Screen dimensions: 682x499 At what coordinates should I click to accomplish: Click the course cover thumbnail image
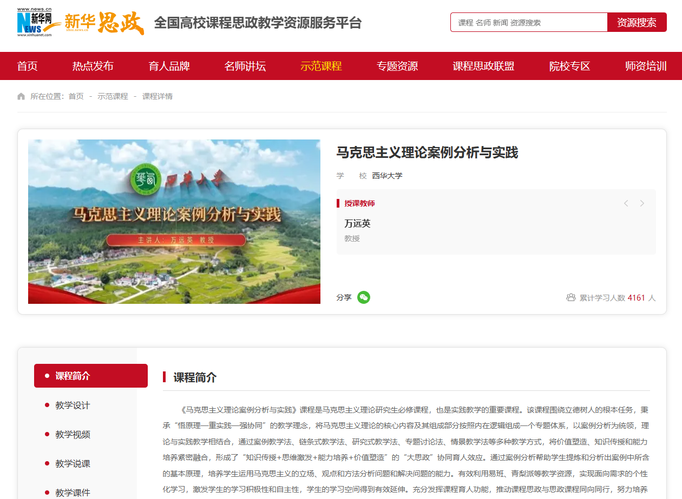(174, 222)
